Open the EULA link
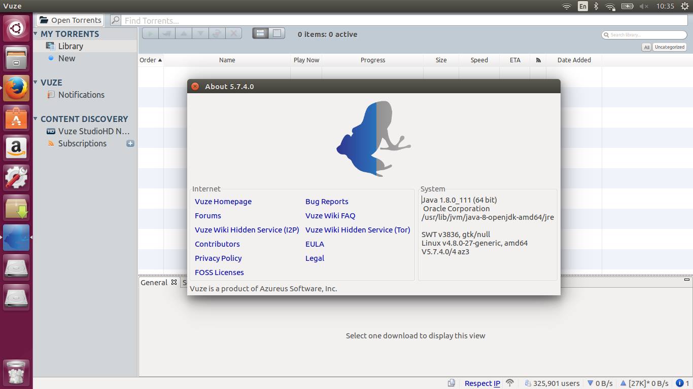 tap(315, 244)
